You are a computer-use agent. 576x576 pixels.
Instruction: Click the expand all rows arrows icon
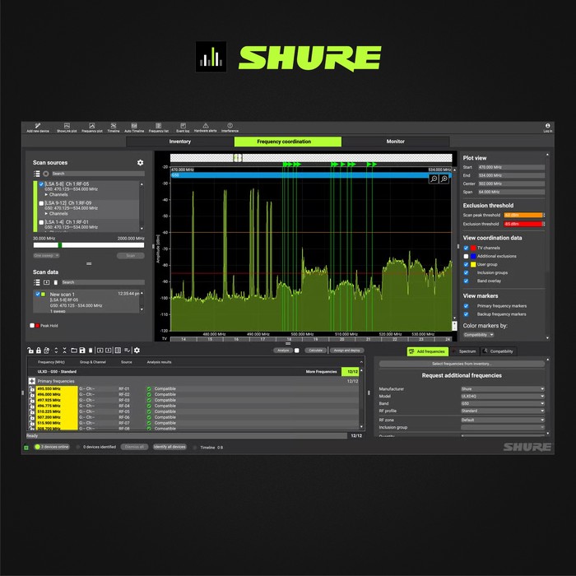tap(56, 351)
